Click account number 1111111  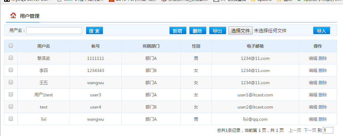click(96, 58)
